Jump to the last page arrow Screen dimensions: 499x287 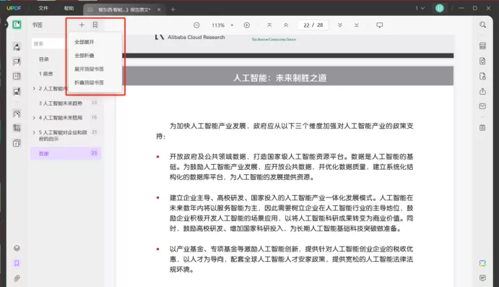click(x=357, y=25)
